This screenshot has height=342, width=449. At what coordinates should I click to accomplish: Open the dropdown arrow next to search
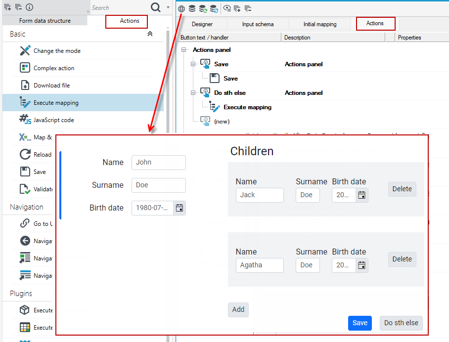pos(168,7)
